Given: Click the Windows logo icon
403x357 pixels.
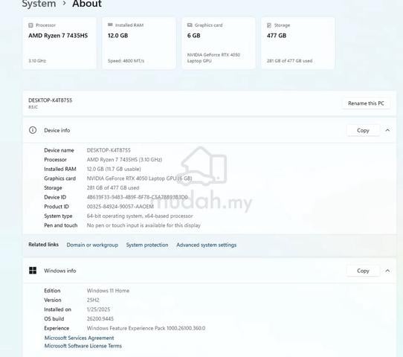Looking at the screenshot, I should [33, 271].
